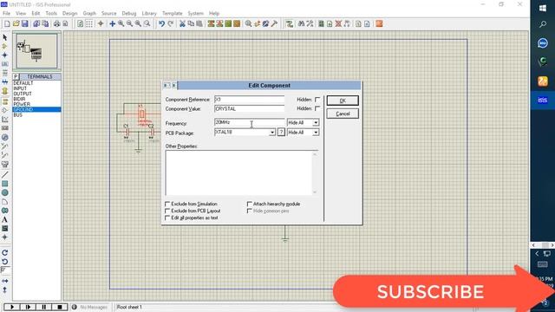555x312 pixels.
Task: Click the Frequency 20MHz input field
Action: tap(249, 122)
